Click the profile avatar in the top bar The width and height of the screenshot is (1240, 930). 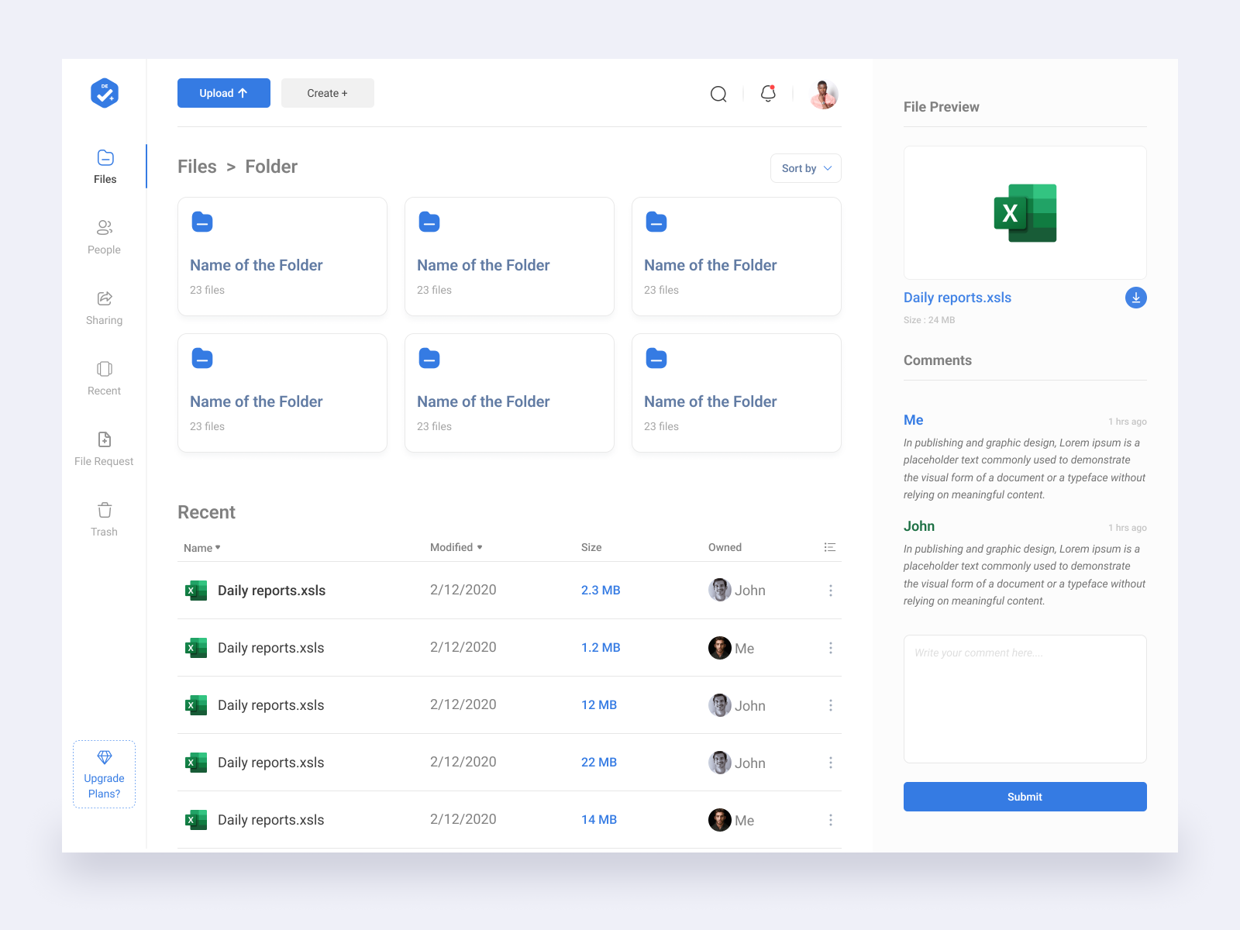click(x=824, y=94)
